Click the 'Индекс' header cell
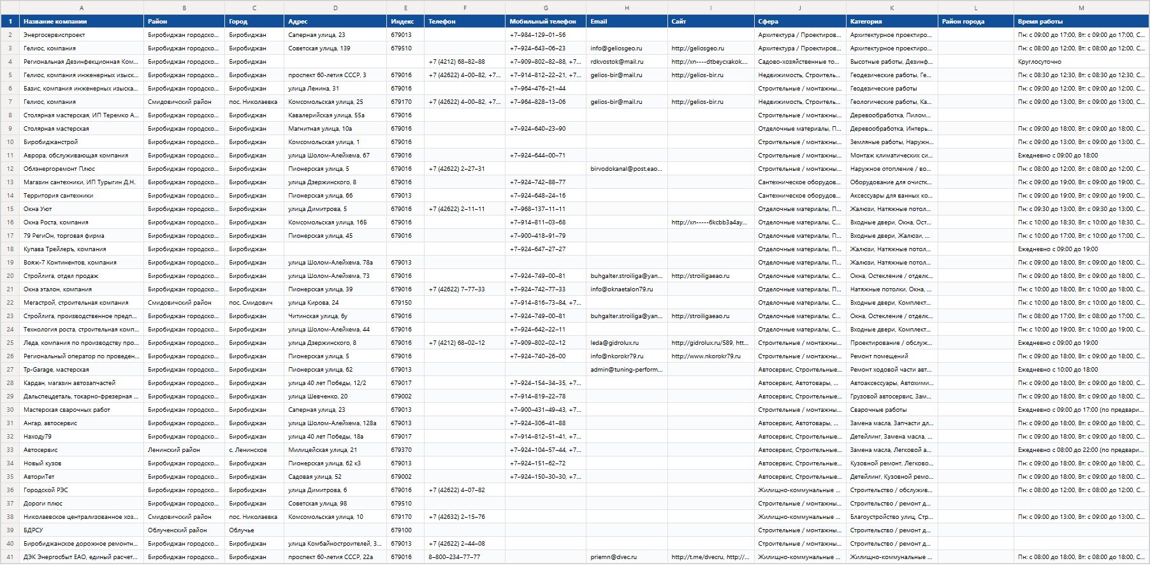The image size is (1150, 575). [x=405, y=22]
